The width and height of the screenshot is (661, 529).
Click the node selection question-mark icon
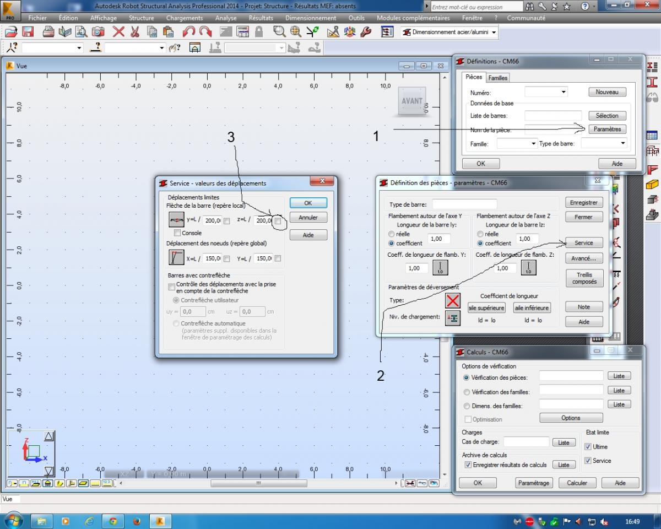tap(12, 48)
